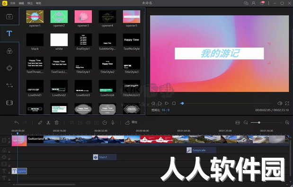
Task: Open the elements film-strip tab in sidebar
Action: pos(9,103)
